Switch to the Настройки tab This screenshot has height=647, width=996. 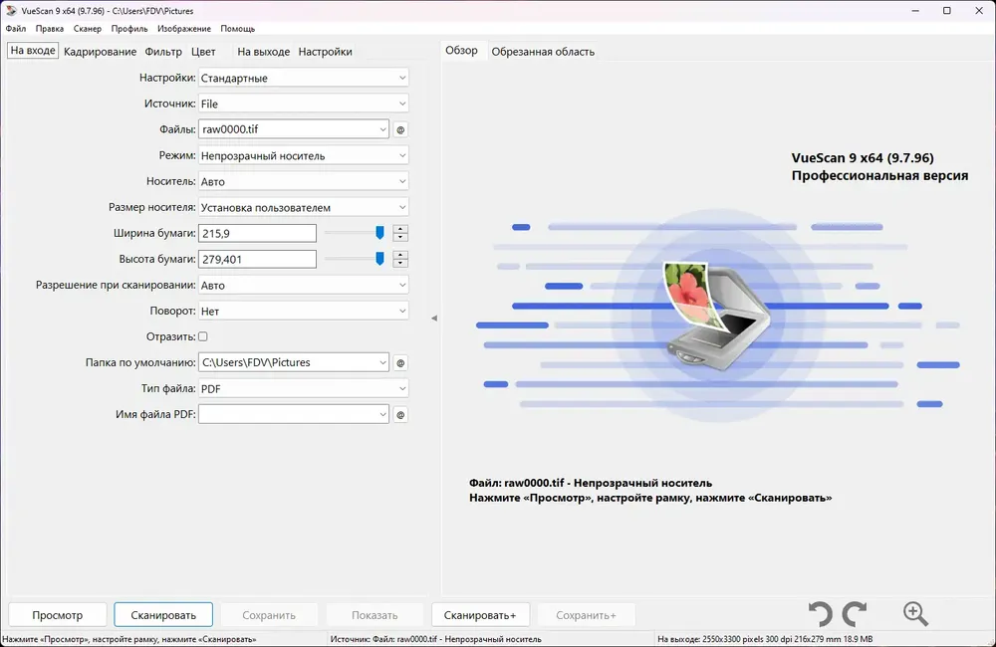pyautogui.click(x=326, y=52)
